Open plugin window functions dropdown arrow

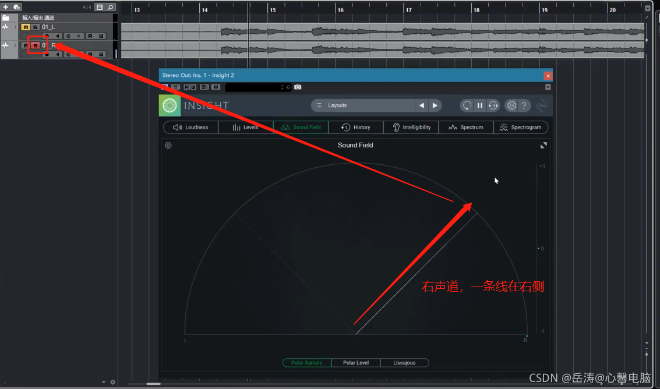tap(548, 87)
